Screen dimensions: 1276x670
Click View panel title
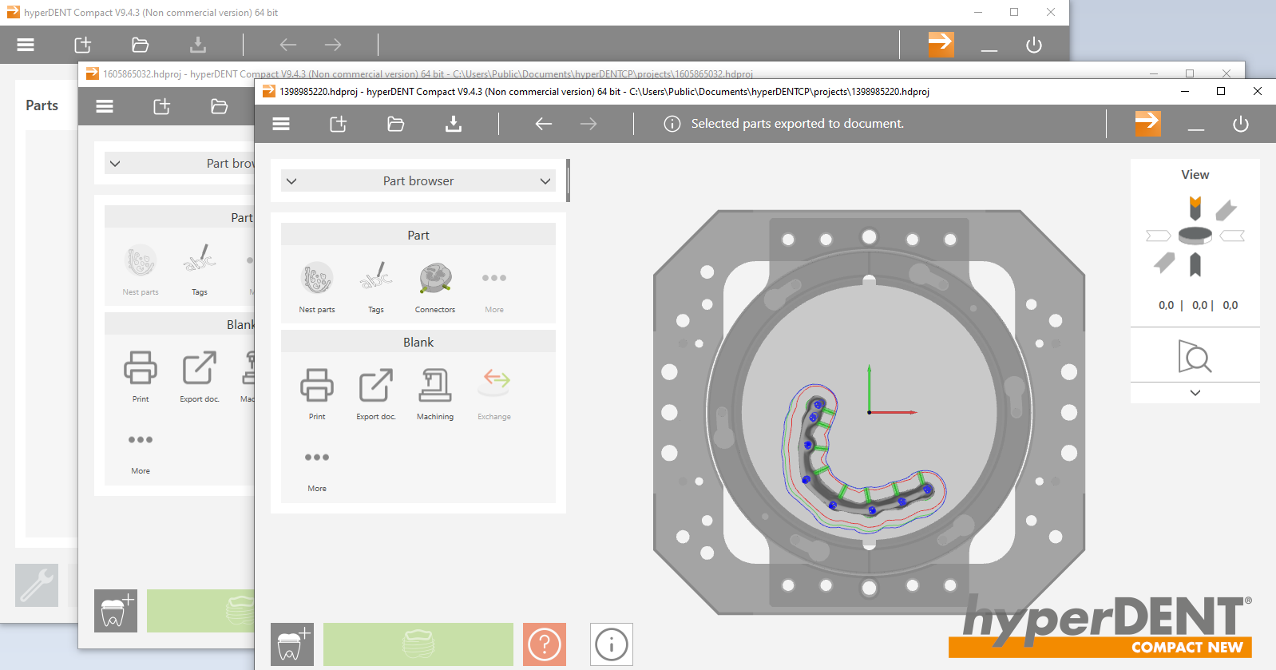(1195, 175)
